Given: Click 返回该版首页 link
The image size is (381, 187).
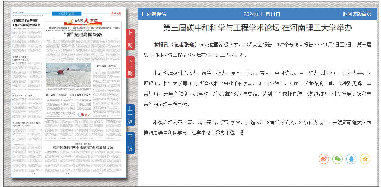Looking at the screenshot, I should tap(357, 14).
